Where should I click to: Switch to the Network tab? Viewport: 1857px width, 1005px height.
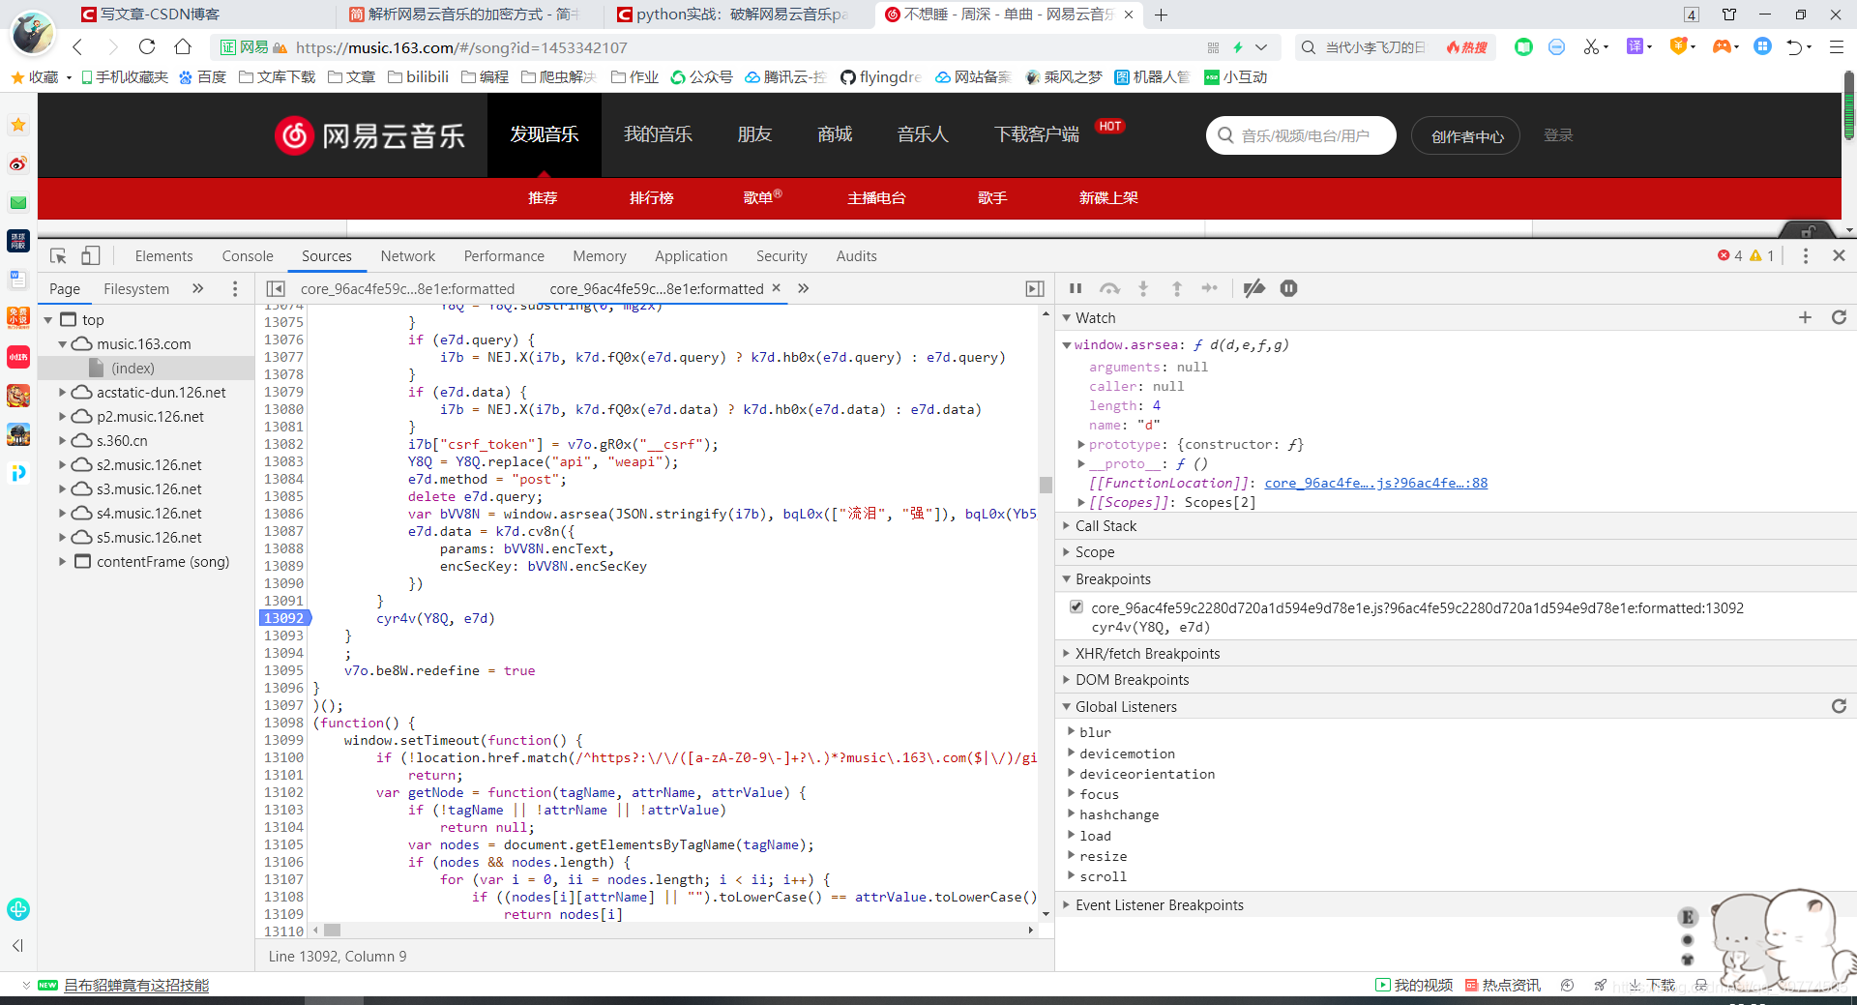point(407,256)
